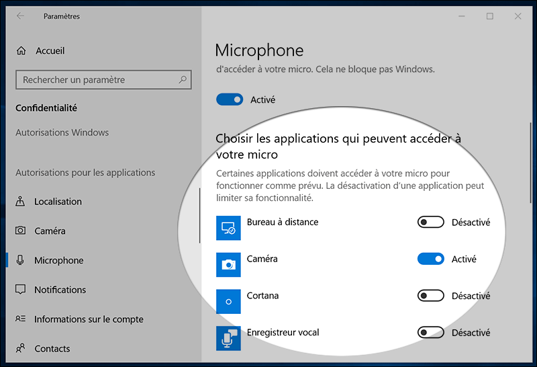Enable microphone access for Cortana
Image resolution: width=537 pixels, height=367 pixels.
[x=431, y=296]
